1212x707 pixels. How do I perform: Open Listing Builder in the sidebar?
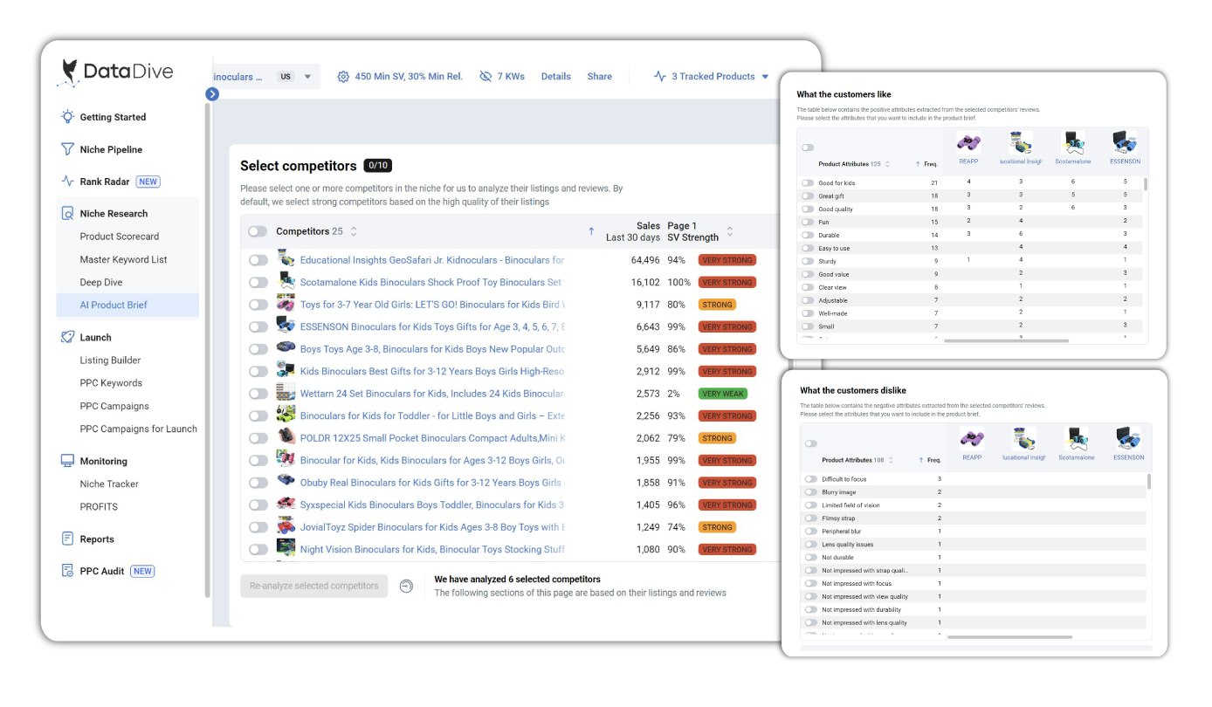click(x=110, y=360)
